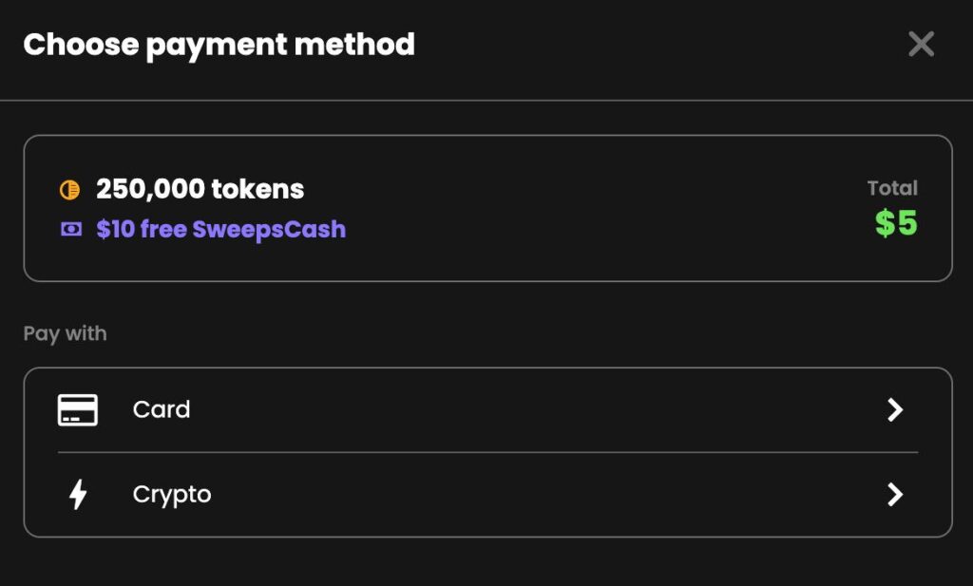
Task: Click the Crypto text label
Action: (x=172, y=495)
